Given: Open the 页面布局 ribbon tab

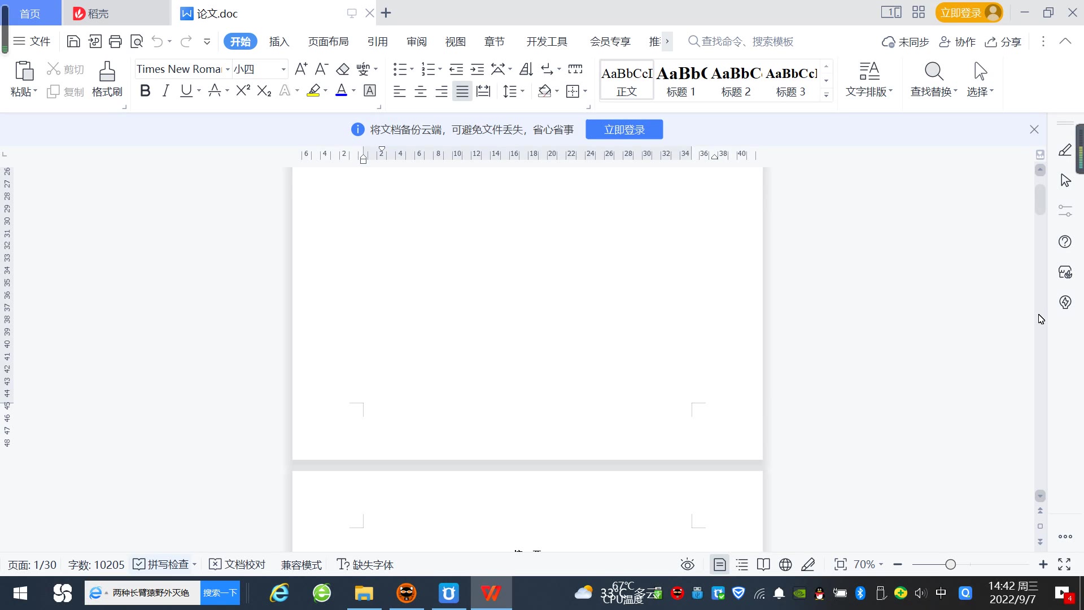Looking at the screenshot, I should (x=328, y=42).
